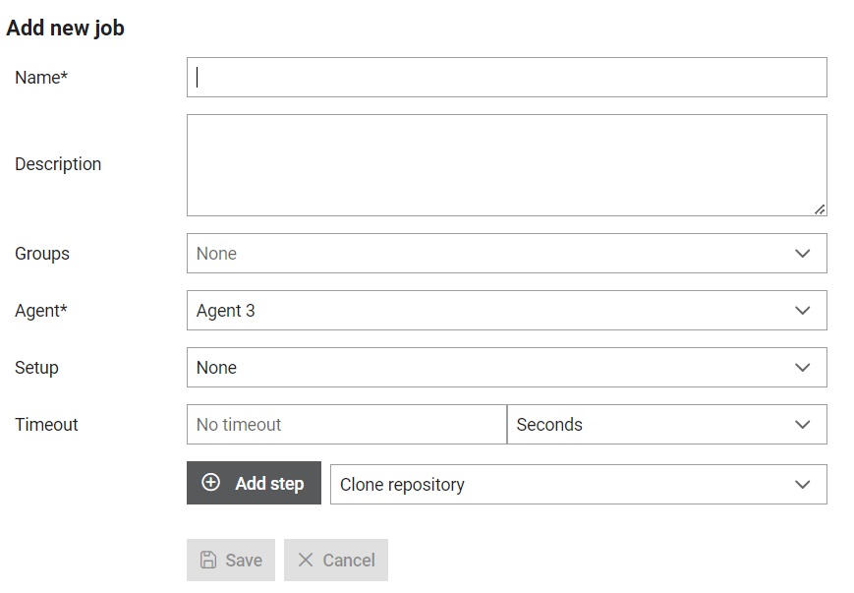Open the Agent 3 dropdown
The height and width of the screenshot is (593, 854).
pos(506,311)
